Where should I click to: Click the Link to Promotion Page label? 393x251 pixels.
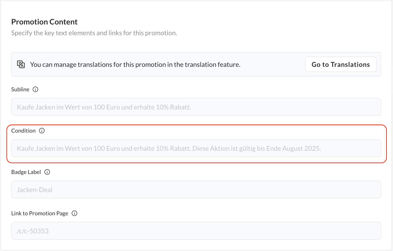point(40,213)
